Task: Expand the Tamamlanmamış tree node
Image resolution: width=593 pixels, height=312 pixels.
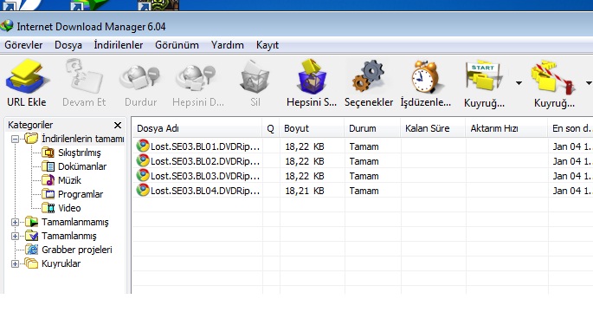Action: (x=15, y=222)
